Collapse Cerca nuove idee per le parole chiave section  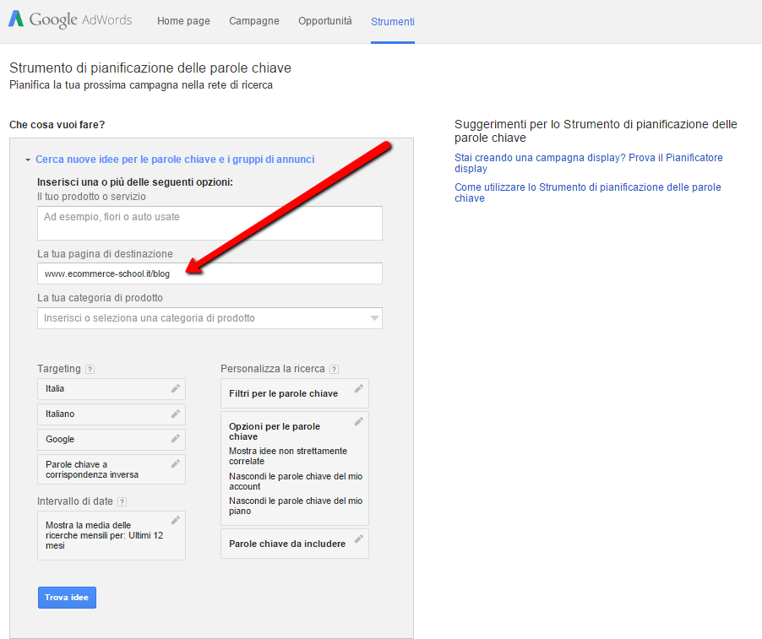28,160
